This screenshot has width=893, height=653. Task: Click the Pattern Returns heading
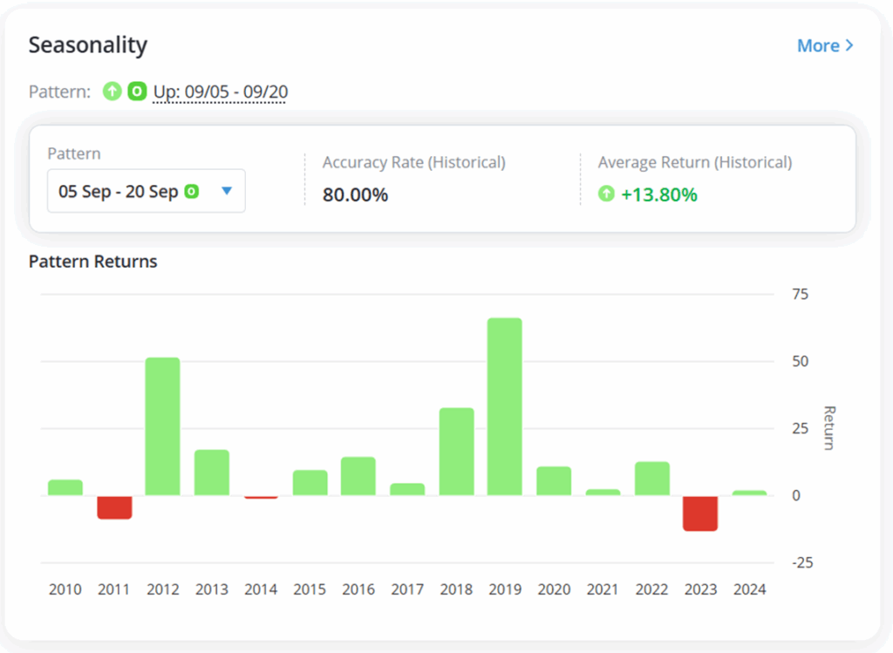pyautogui.click(x=92, y=262)
